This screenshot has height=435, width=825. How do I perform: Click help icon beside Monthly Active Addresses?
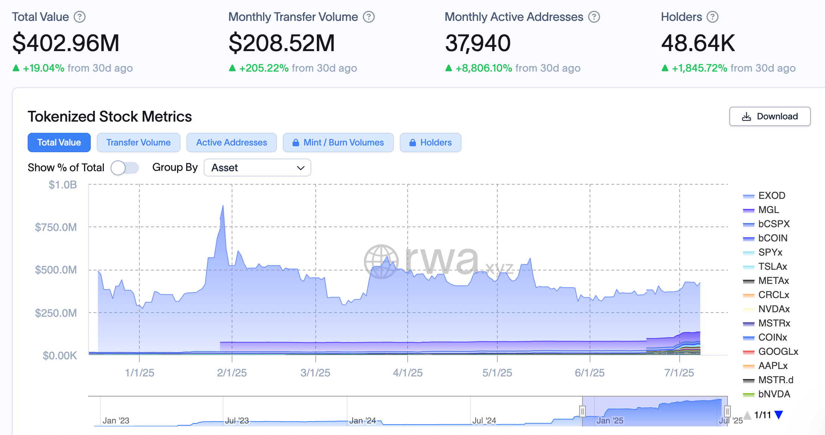tap(594, 17)
